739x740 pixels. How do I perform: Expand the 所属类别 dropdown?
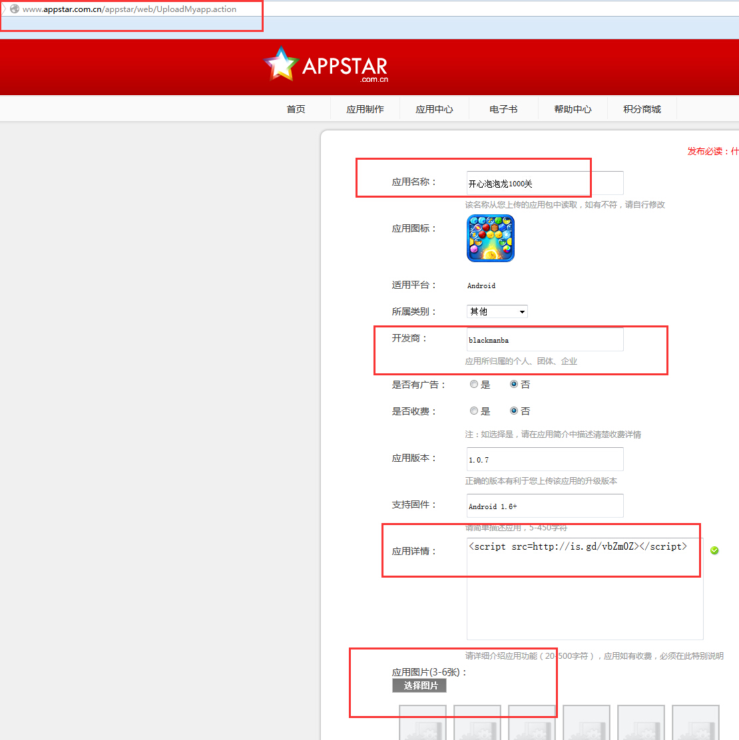pyautogui.click(x=497, y=311)
